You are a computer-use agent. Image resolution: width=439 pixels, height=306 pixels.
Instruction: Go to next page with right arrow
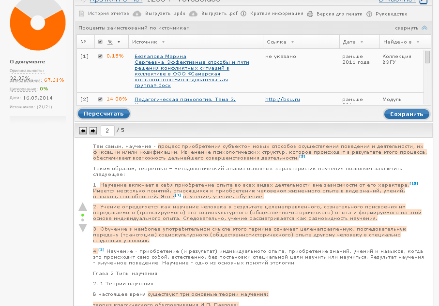click(x=93, y=131)
